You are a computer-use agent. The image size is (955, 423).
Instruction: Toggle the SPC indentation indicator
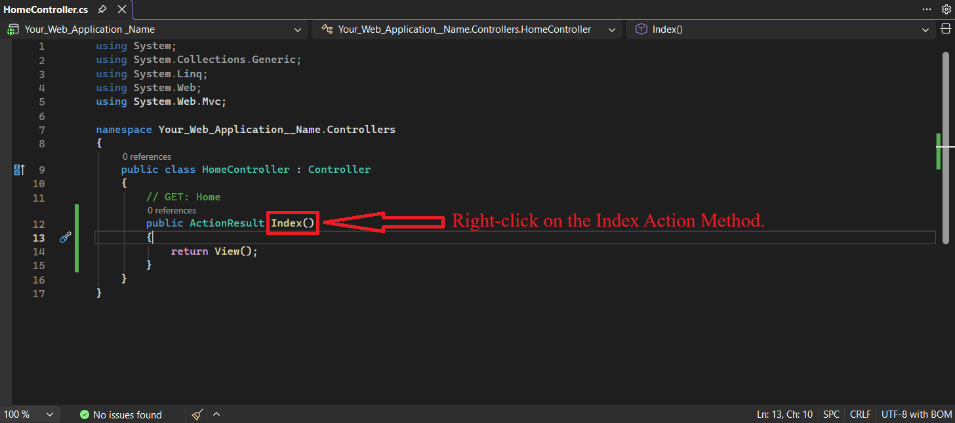coord(831,414)
